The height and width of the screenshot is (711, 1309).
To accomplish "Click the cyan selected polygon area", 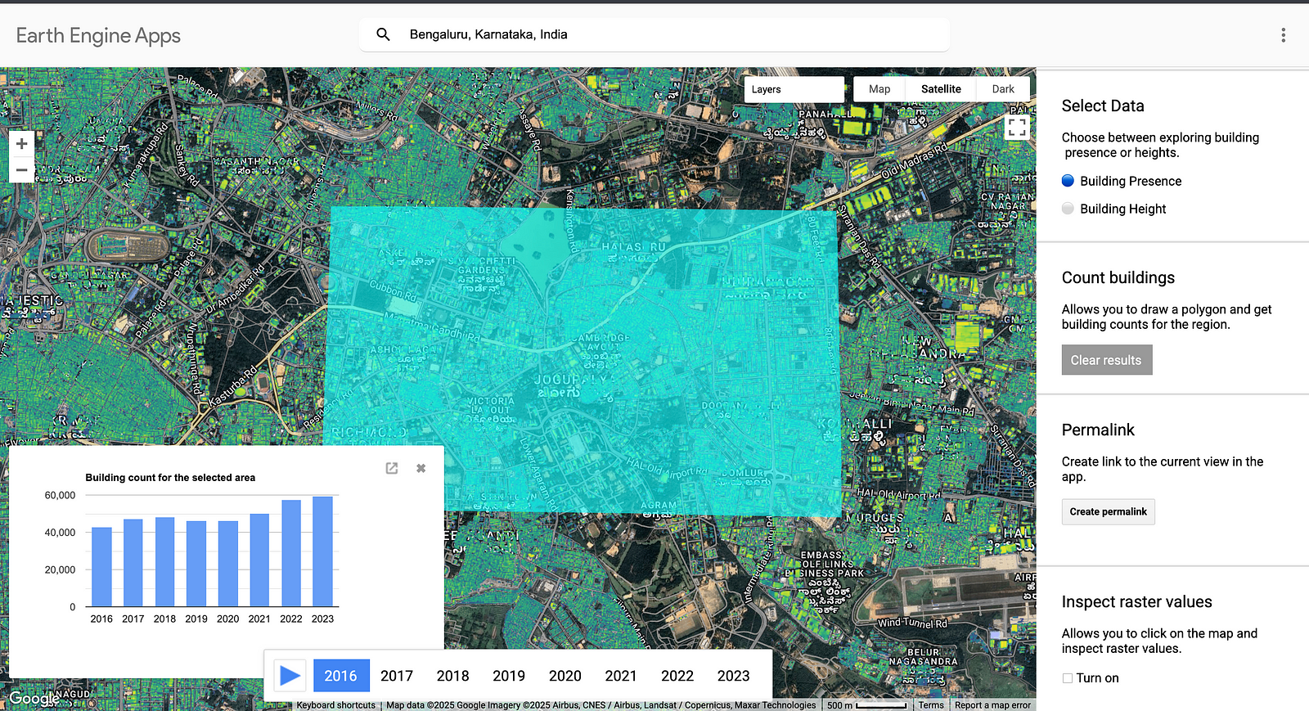I will click(583, 360).
